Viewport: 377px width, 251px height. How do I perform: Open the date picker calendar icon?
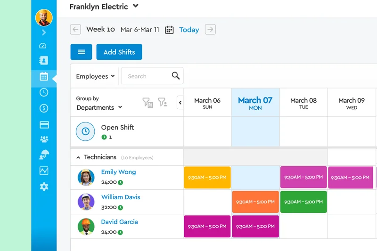(170, 30)
